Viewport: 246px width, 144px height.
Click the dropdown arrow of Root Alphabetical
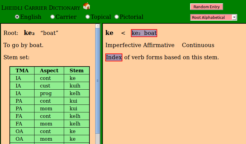pyautogui.click(x=234, y=17)
